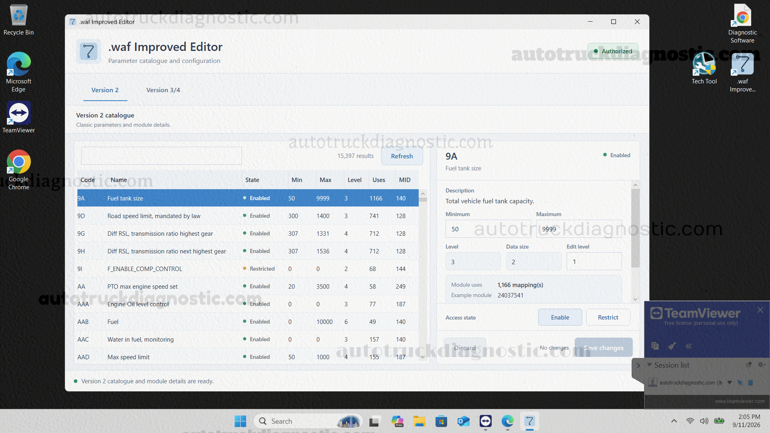Click detail panel scrollbar down arrow
Image resolution: width=770 pixels, height=433 pixels.
(635, 299)
